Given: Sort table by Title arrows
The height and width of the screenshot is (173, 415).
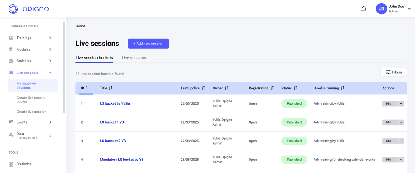Looking at the screenshot, I should pos(111,88).
